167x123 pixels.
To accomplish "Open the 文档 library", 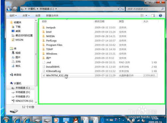I will [x=18, y=61].
